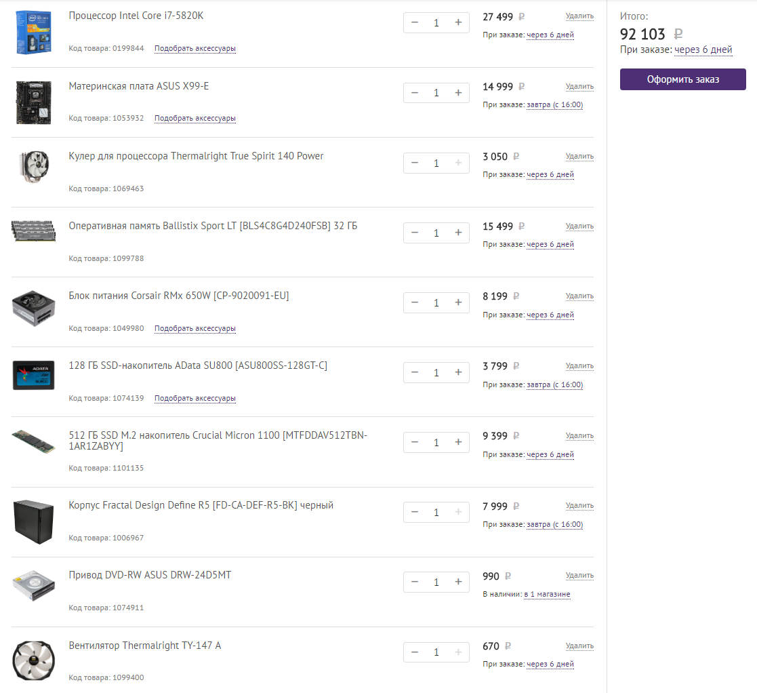Edit quantity field for Thermalright True Spirit cooler
The image size is (757, 693).
(x=436, y=163)
